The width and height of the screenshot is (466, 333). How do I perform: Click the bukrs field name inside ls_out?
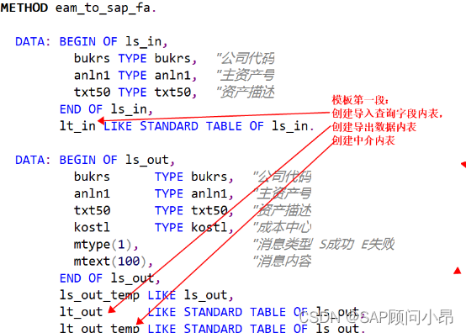[x=92, y=177]
